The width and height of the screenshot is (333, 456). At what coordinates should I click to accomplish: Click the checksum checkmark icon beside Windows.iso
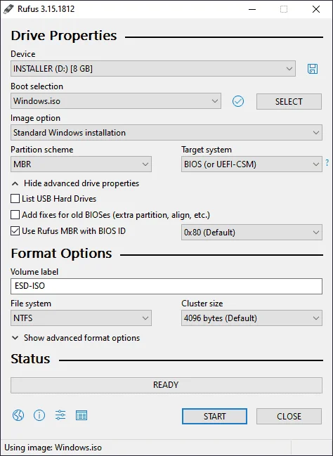point(238,101)
